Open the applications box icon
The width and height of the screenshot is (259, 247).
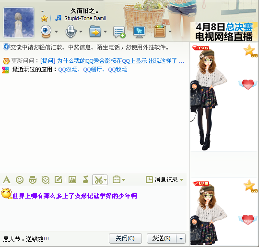(x=160, y=31)
